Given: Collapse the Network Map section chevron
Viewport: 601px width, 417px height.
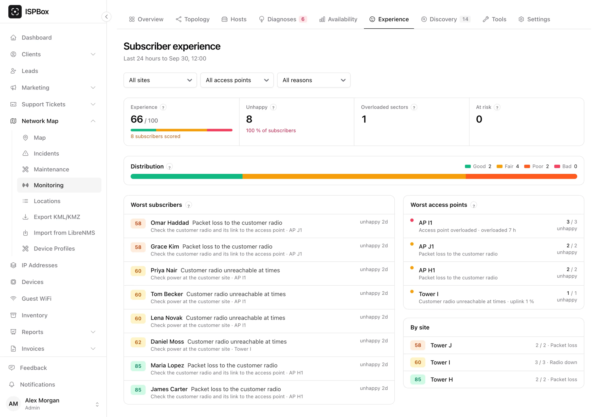Looking at the screenshot, I should (x=93, y=121).
